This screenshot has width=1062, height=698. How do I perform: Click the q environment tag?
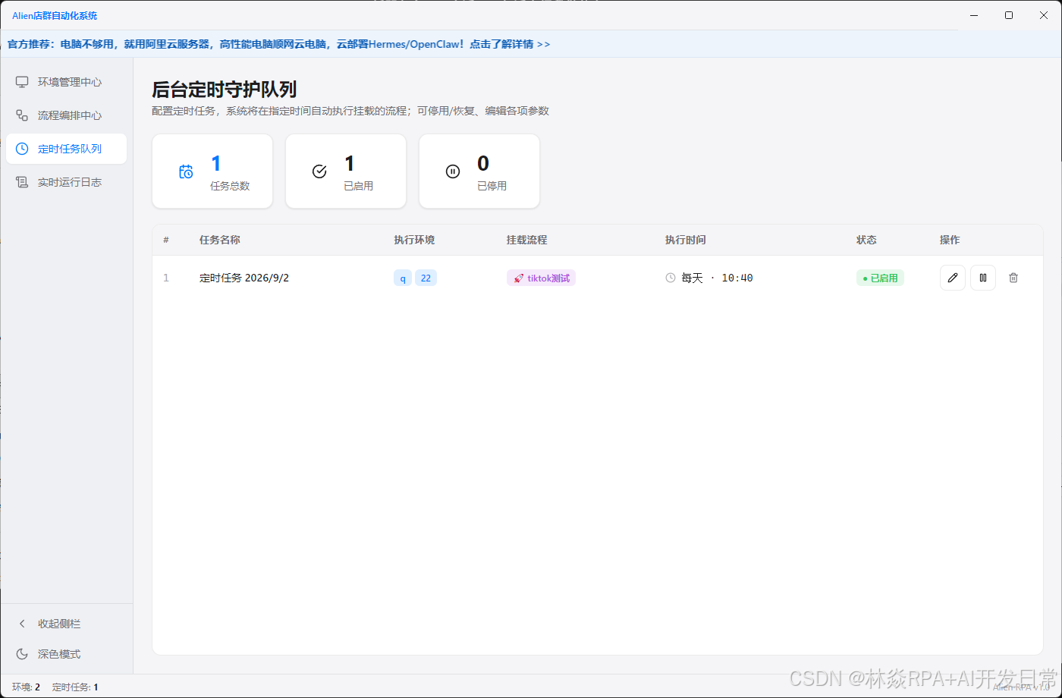pos(403,278)
